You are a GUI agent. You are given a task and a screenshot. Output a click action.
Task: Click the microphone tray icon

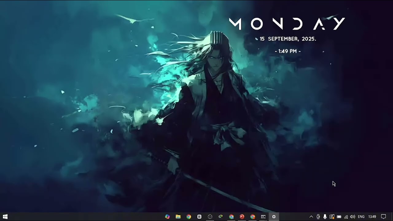point(325,217)
